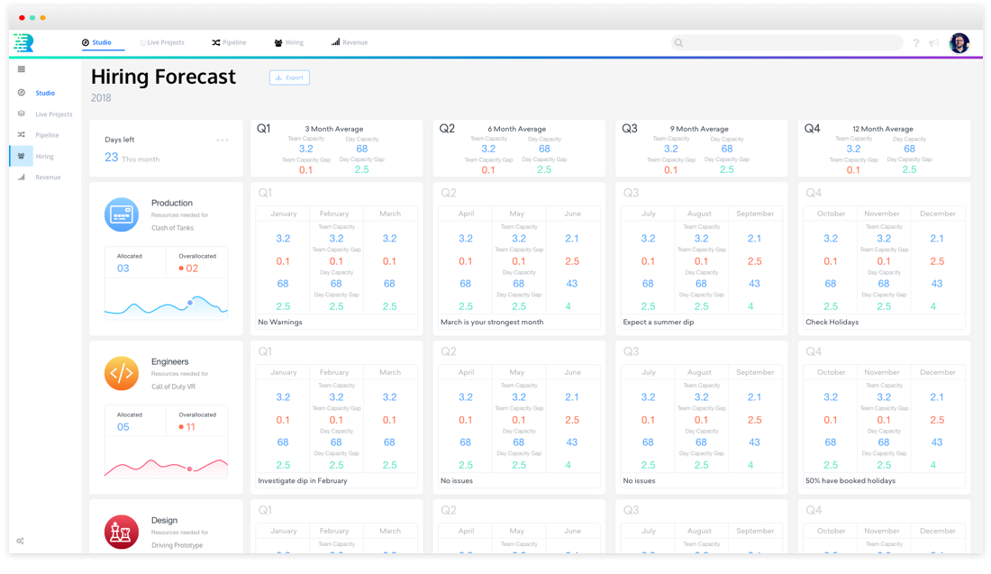Click the Export button
The image size is (991, 574).
(x=289, y=77)
